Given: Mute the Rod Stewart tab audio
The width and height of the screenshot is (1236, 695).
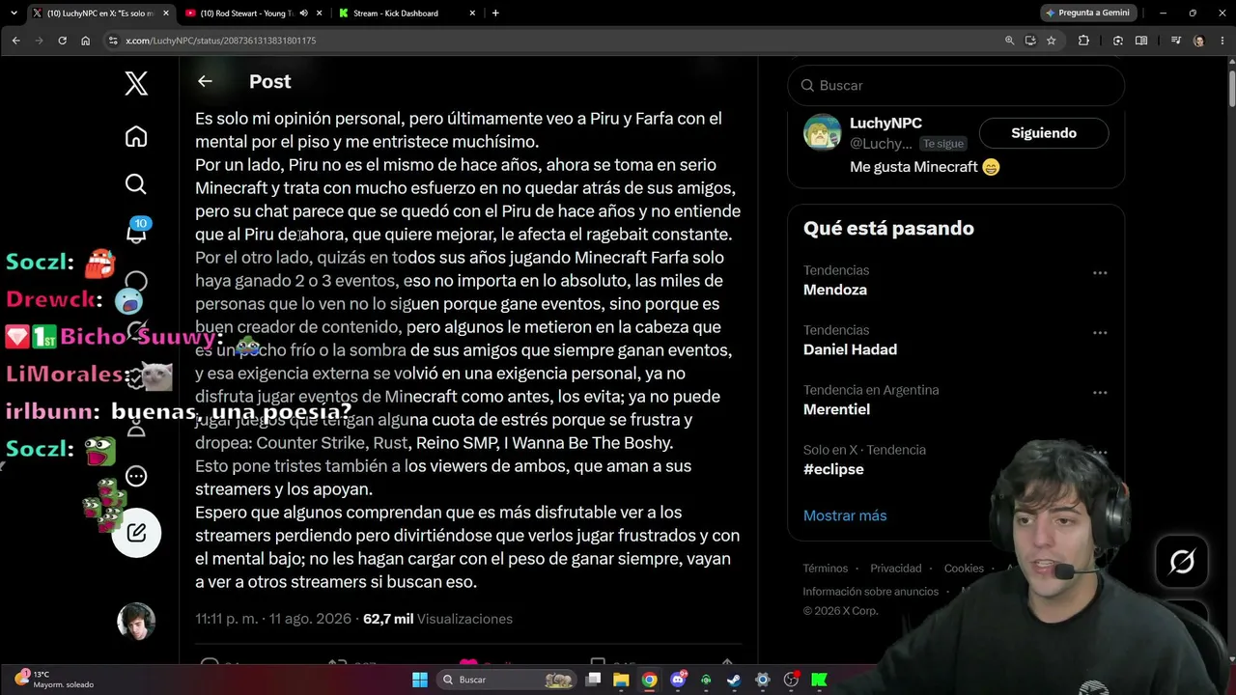Looking at the screenshot, I should pos(304,14).
